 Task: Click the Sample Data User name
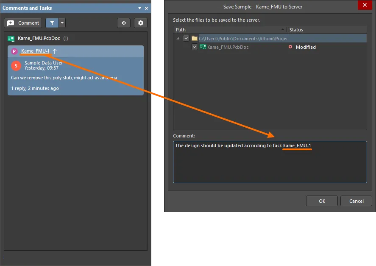[x=43, y=63]
